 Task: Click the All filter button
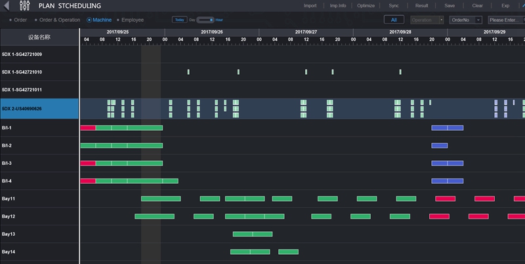pyautogui.click(x=394, y=20)
